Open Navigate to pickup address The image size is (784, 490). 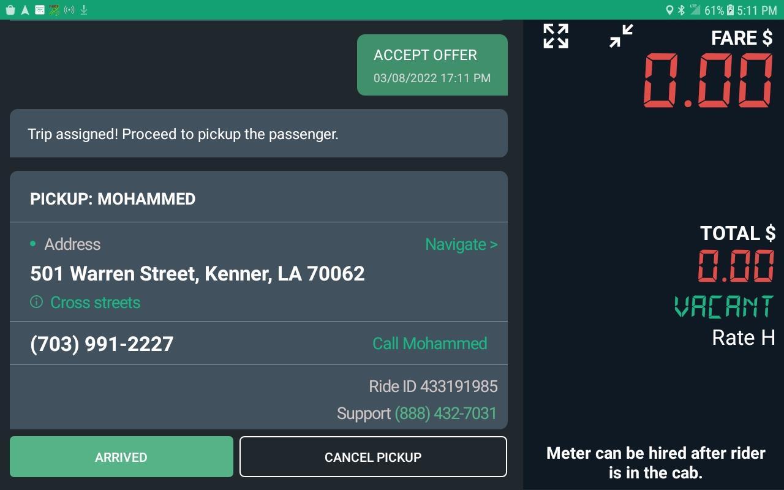(461, 244)
